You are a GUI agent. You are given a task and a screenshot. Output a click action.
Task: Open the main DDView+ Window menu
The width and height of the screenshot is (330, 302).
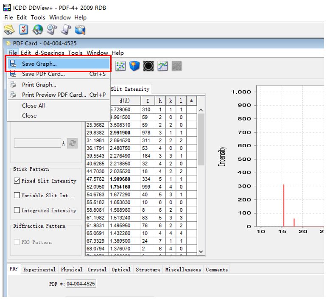tap(60, 17)
